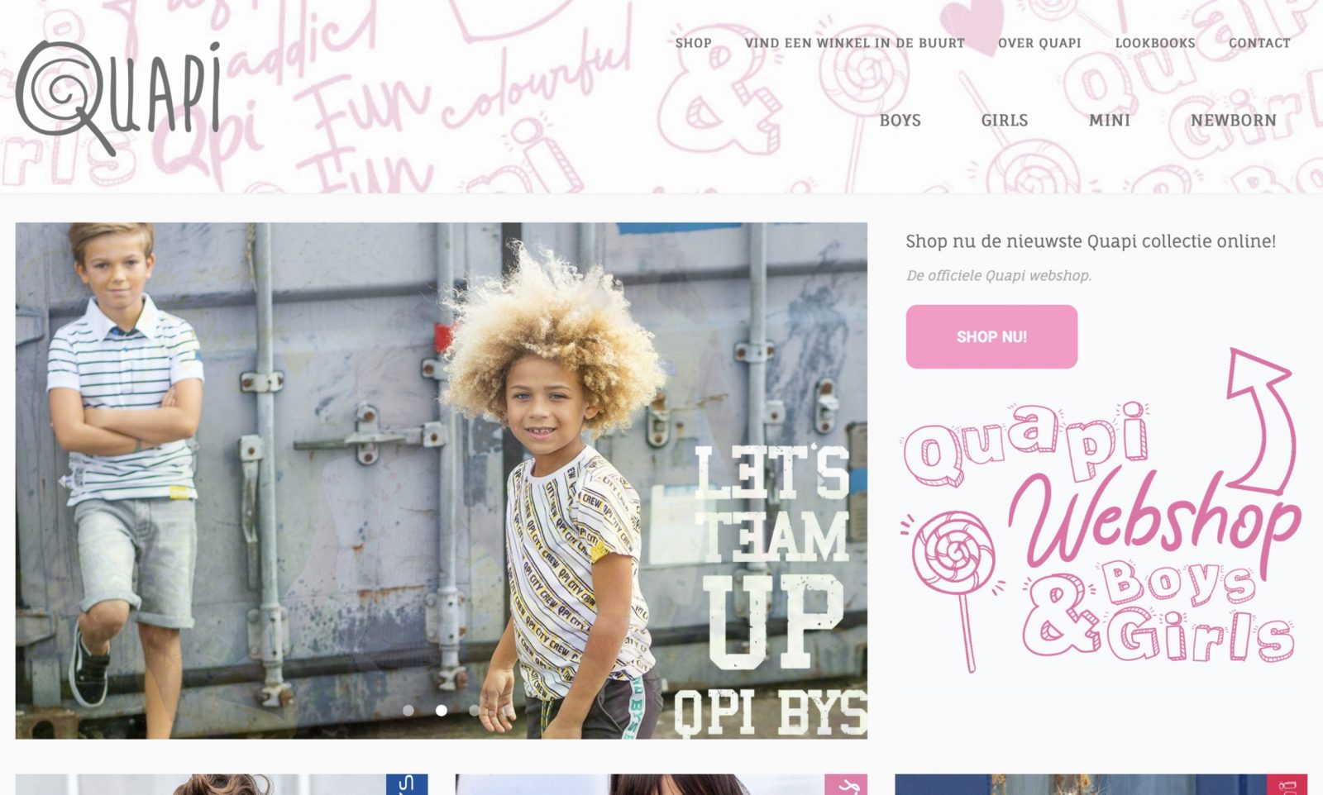Viewport: 1323px width, 795px height.
Task: Click the pink tag on middle bottom thumbnail
Action: pyautogui.click(x=846, y=784)
